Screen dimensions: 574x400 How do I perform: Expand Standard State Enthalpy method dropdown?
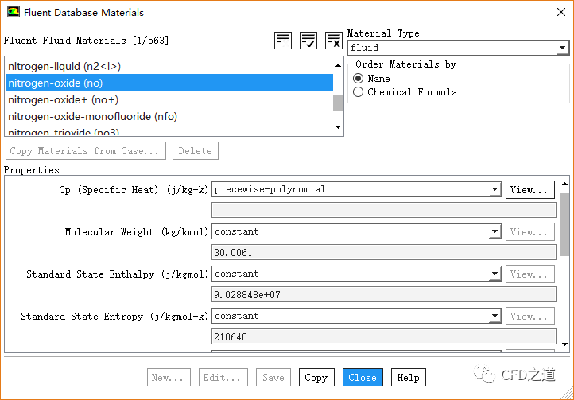(x=494, y=274)
